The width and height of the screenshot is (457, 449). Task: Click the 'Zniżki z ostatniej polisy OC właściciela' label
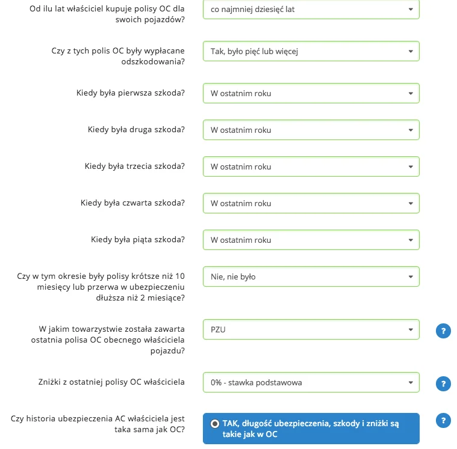click(x=111, y=382)
